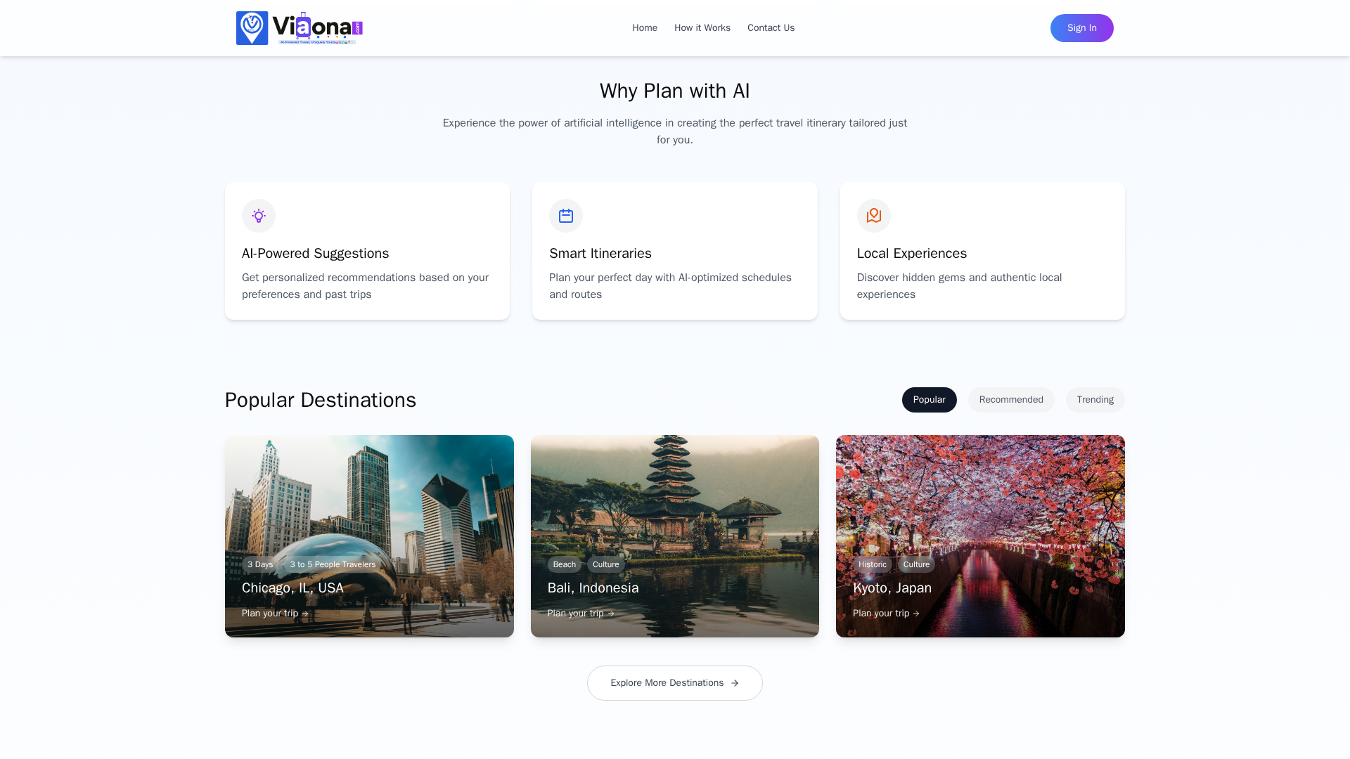Click the arrow in Explore More Destinations
This screenshot has height=759, width=1350.
pos(735,683)
